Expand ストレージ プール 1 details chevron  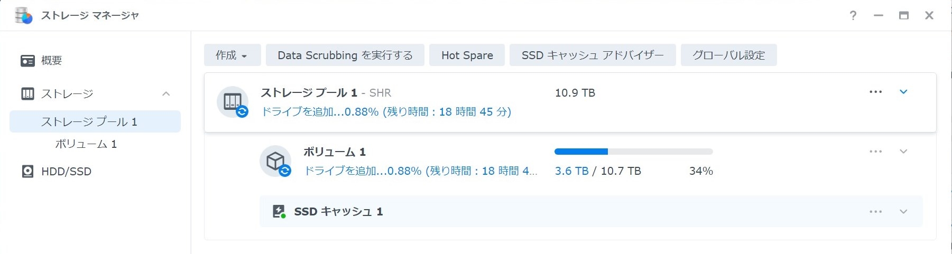point(903,92)
